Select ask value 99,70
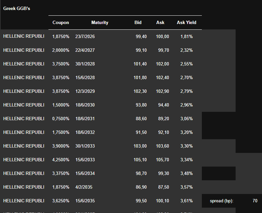This screenshot has width=262, height=213. click(164, 50)
